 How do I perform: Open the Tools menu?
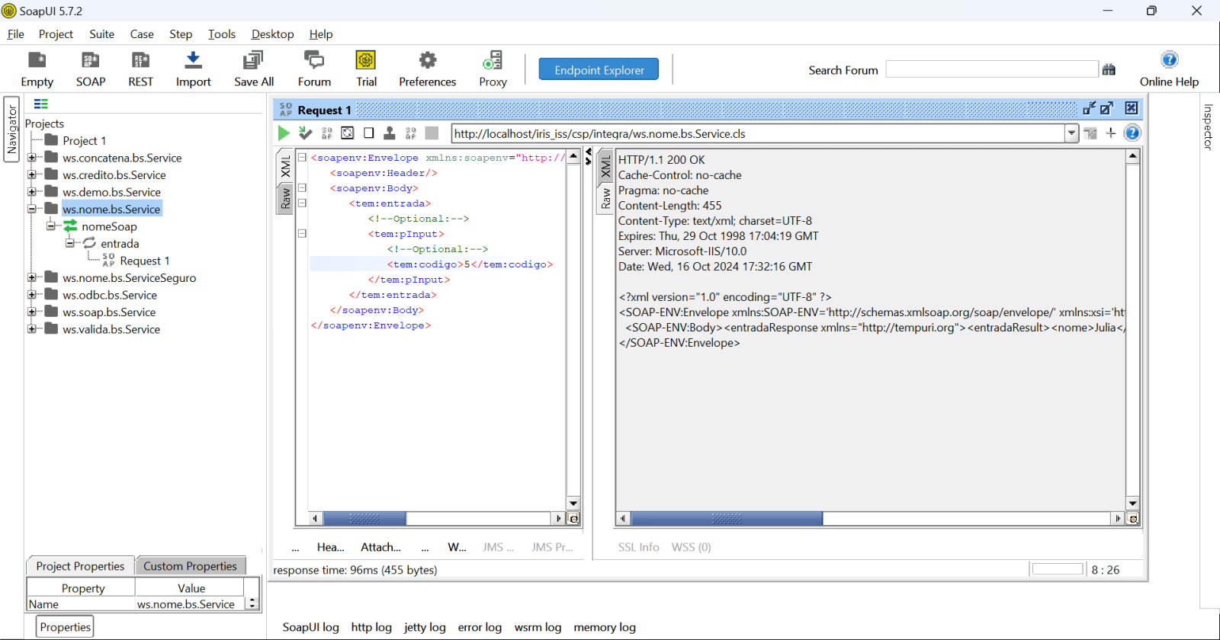coord(221,34)
